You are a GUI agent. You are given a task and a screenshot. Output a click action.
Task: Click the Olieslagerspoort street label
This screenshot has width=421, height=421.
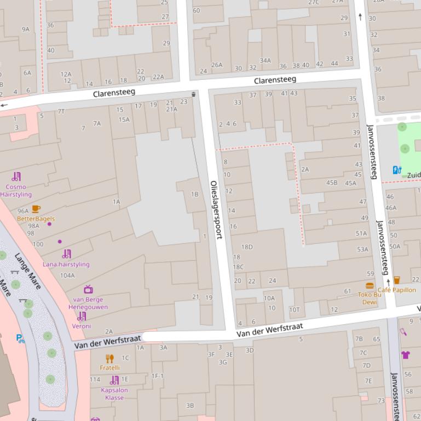pos(217,209)
